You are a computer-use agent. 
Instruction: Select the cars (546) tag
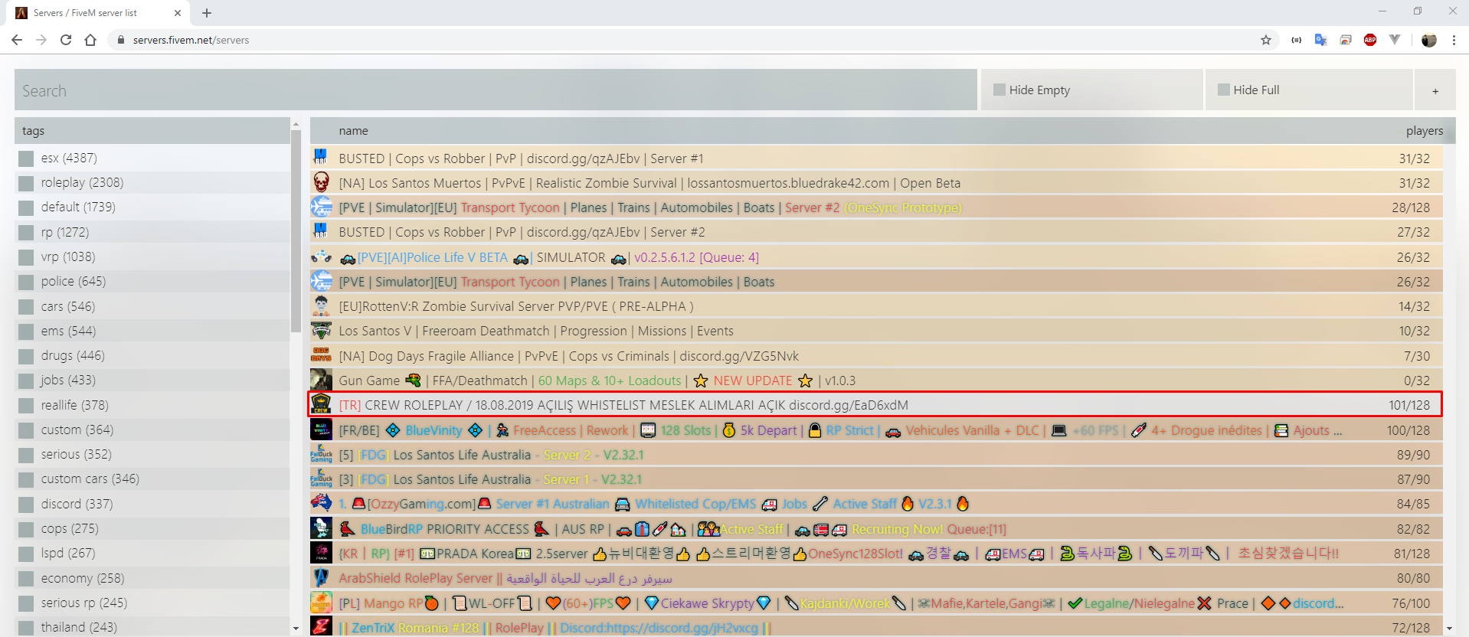coord(68,306)
